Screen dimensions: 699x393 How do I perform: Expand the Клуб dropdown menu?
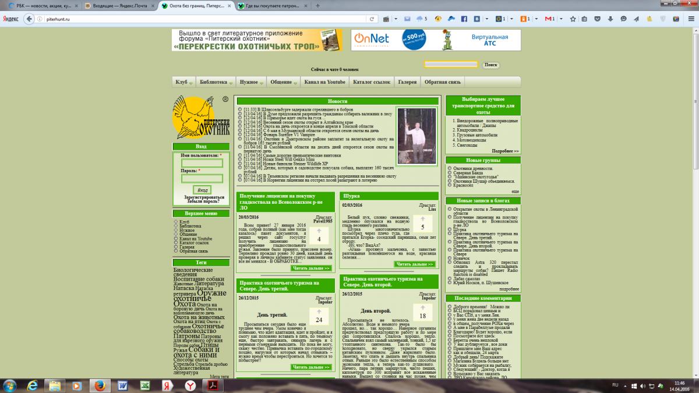[184, 82]
